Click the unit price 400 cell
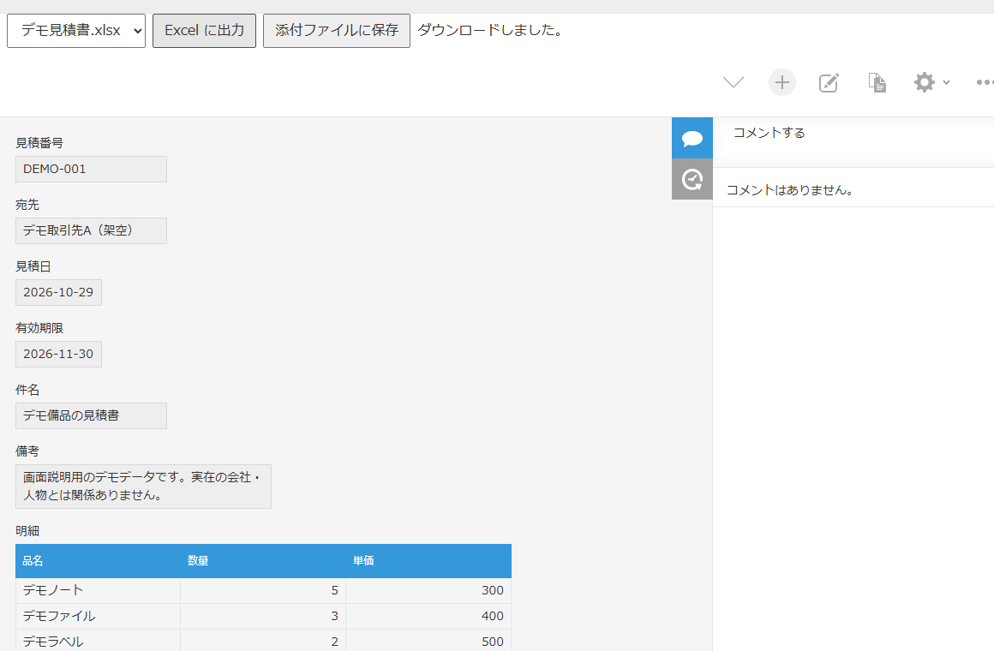The height and width of the screenshot is (651, 994). 428,616
